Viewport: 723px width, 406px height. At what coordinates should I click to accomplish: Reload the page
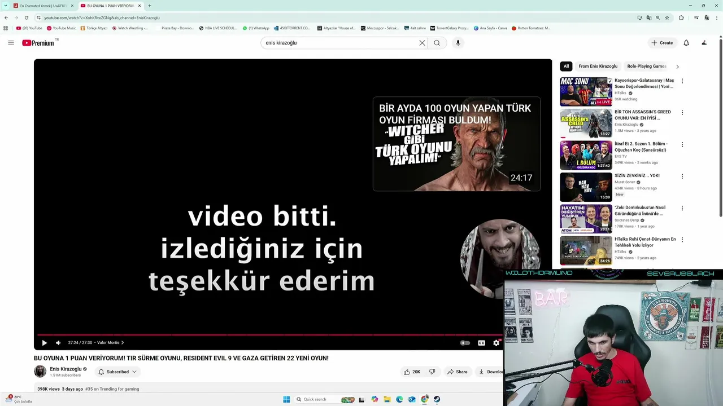click(26, 17)
